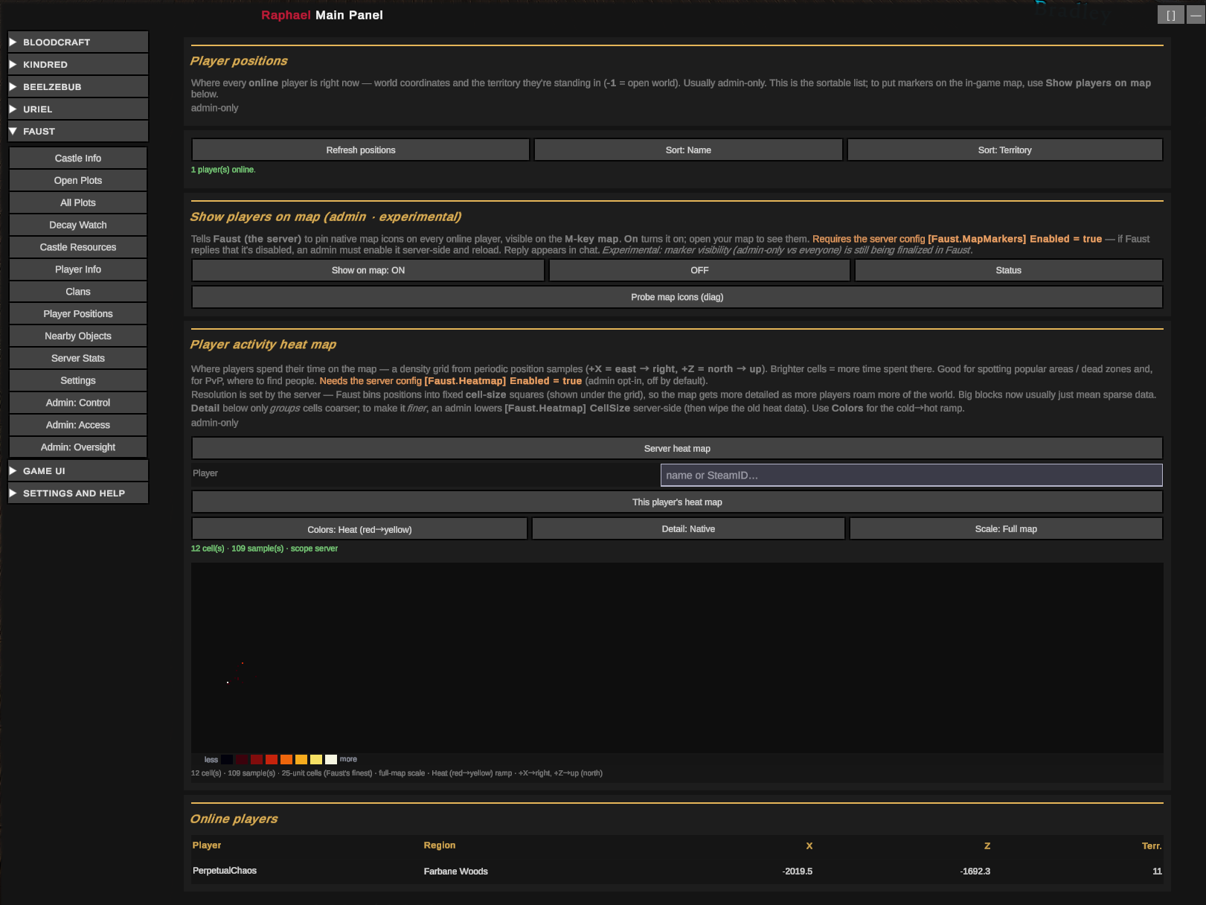
Task: Open Server Stats page
Action: tap(78, 358)
